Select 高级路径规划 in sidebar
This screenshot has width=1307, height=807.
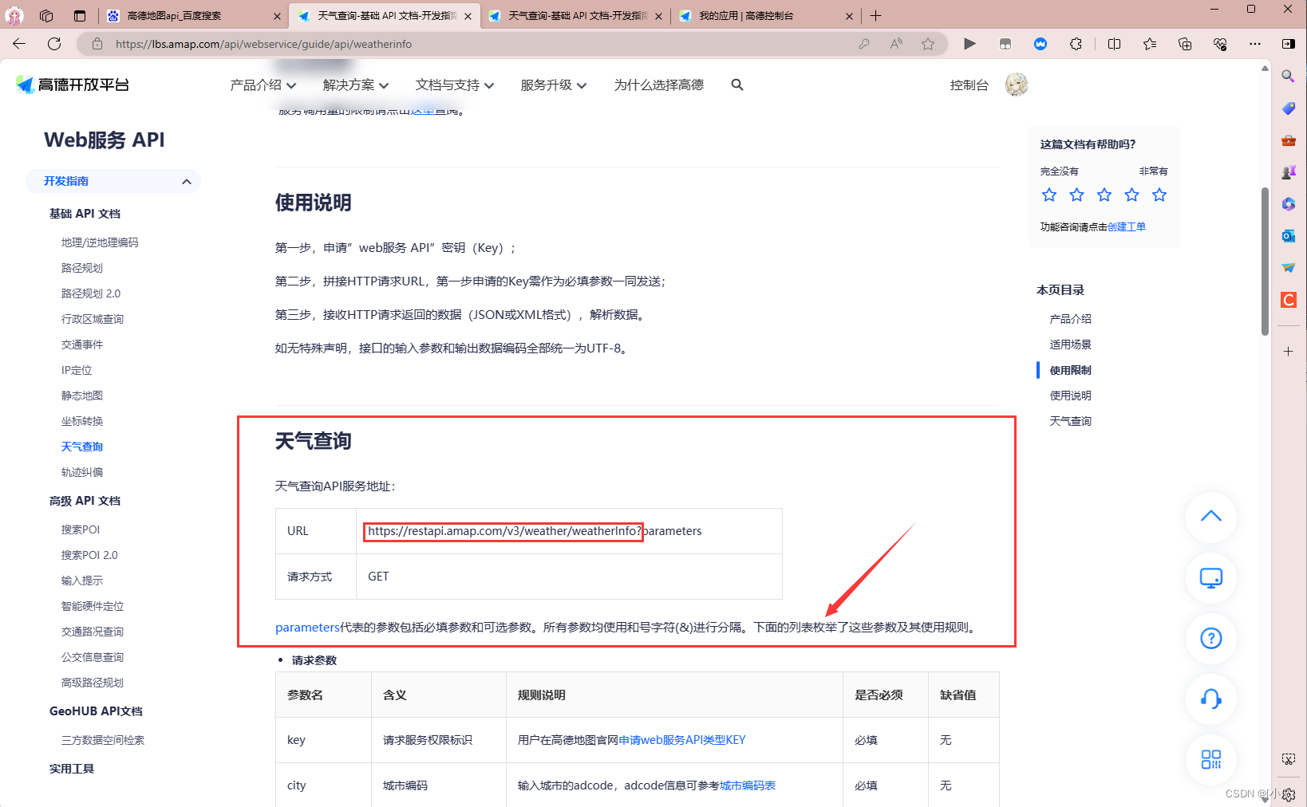[93, 683]
